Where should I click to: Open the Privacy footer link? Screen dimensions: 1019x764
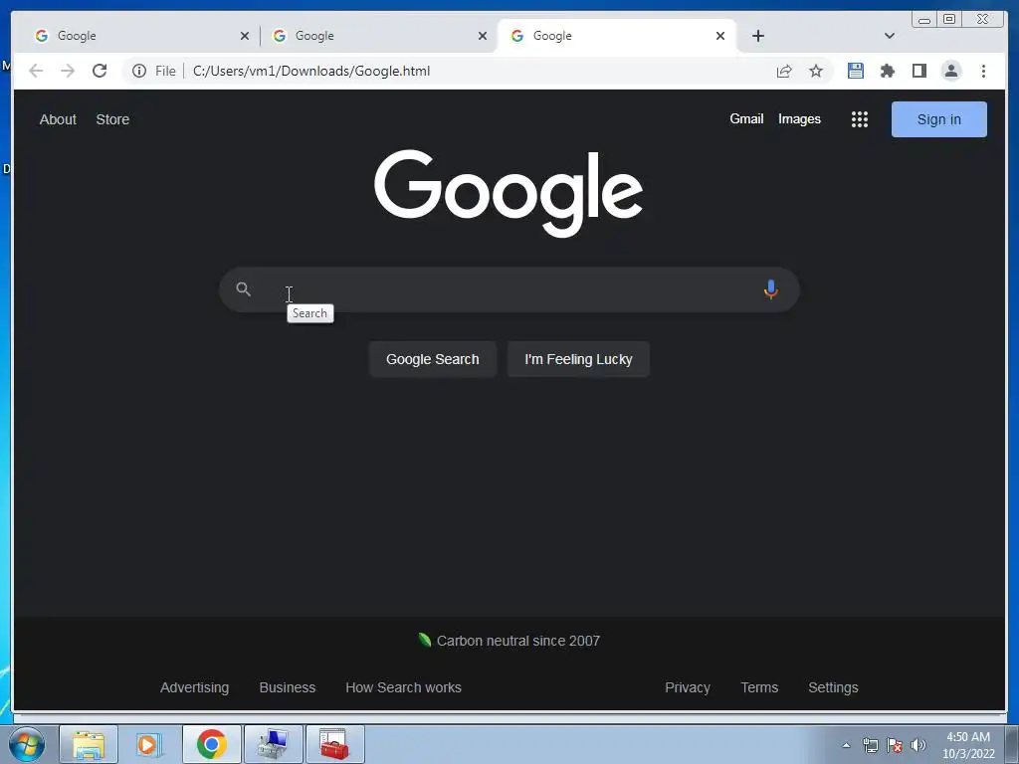point(688,687)
